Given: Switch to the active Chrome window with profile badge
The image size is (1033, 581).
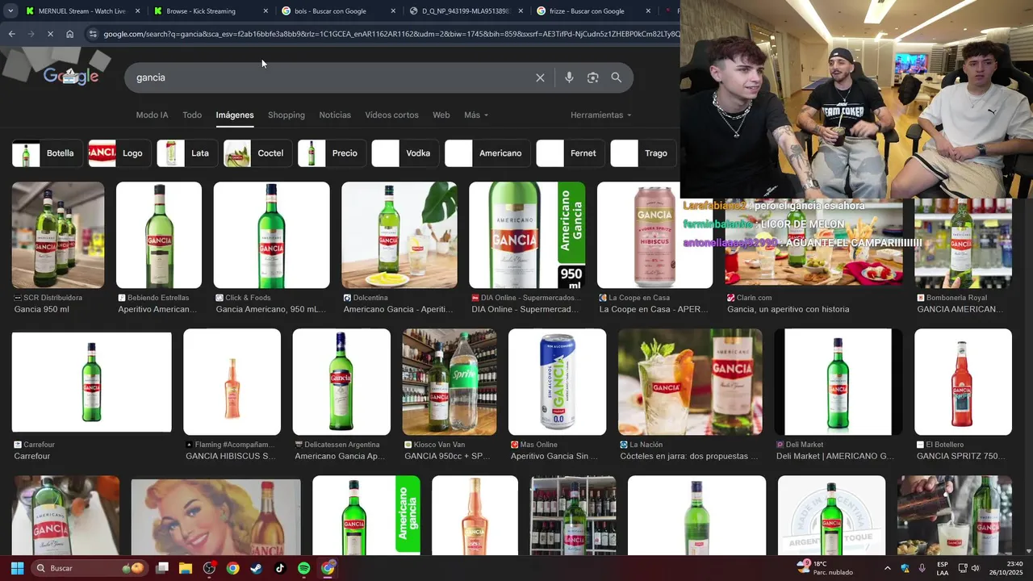Looking at the screenshot, I should (x=327, y=568).
